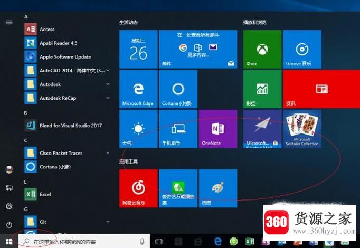Expand the Autodesk folder
Screen dimensions: 360x248
(108, 84)
